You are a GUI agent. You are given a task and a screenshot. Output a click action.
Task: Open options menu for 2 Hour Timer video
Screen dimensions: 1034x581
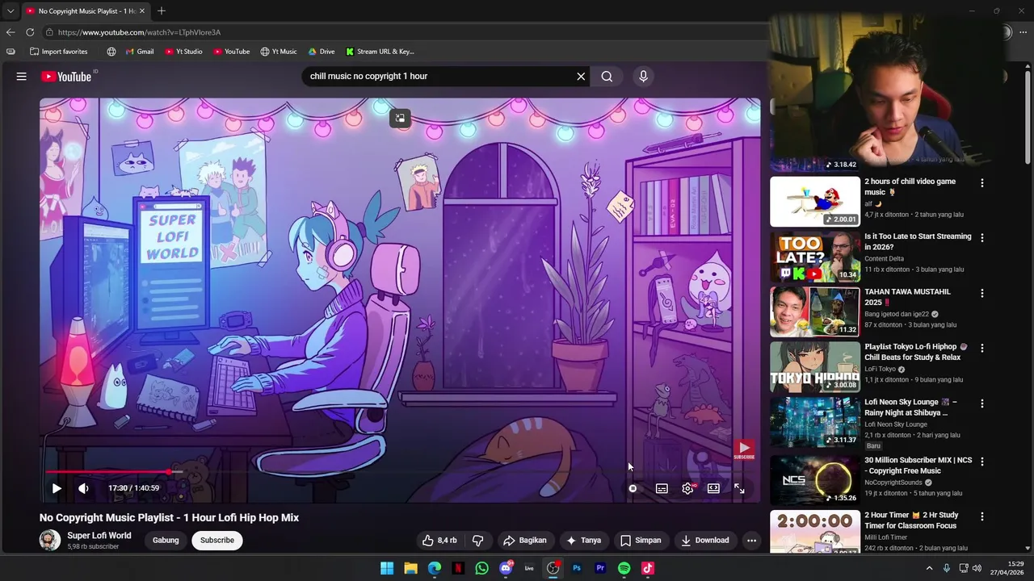coord(982,516)
